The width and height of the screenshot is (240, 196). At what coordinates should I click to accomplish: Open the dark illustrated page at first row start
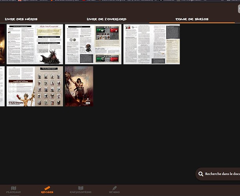[2, 44]
